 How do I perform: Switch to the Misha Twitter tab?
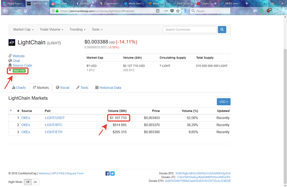click(x=134, y=4)
